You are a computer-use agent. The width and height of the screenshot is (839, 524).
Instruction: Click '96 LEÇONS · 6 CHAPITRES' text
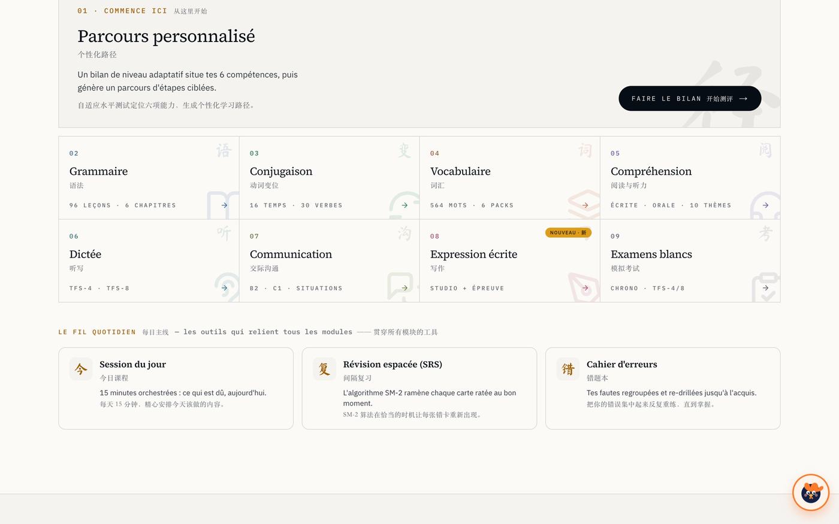[123, 205]
